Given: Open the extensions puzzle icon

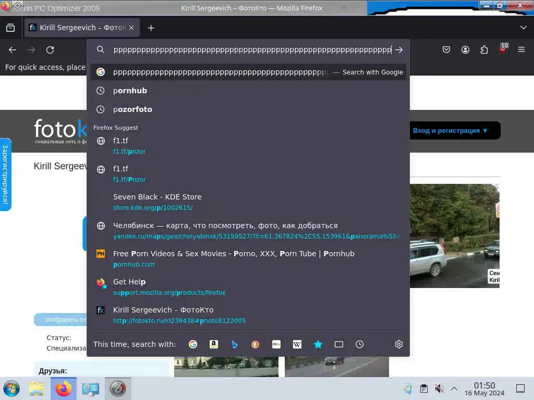Looking at the screenshot, I should click(x=484, y=49).
